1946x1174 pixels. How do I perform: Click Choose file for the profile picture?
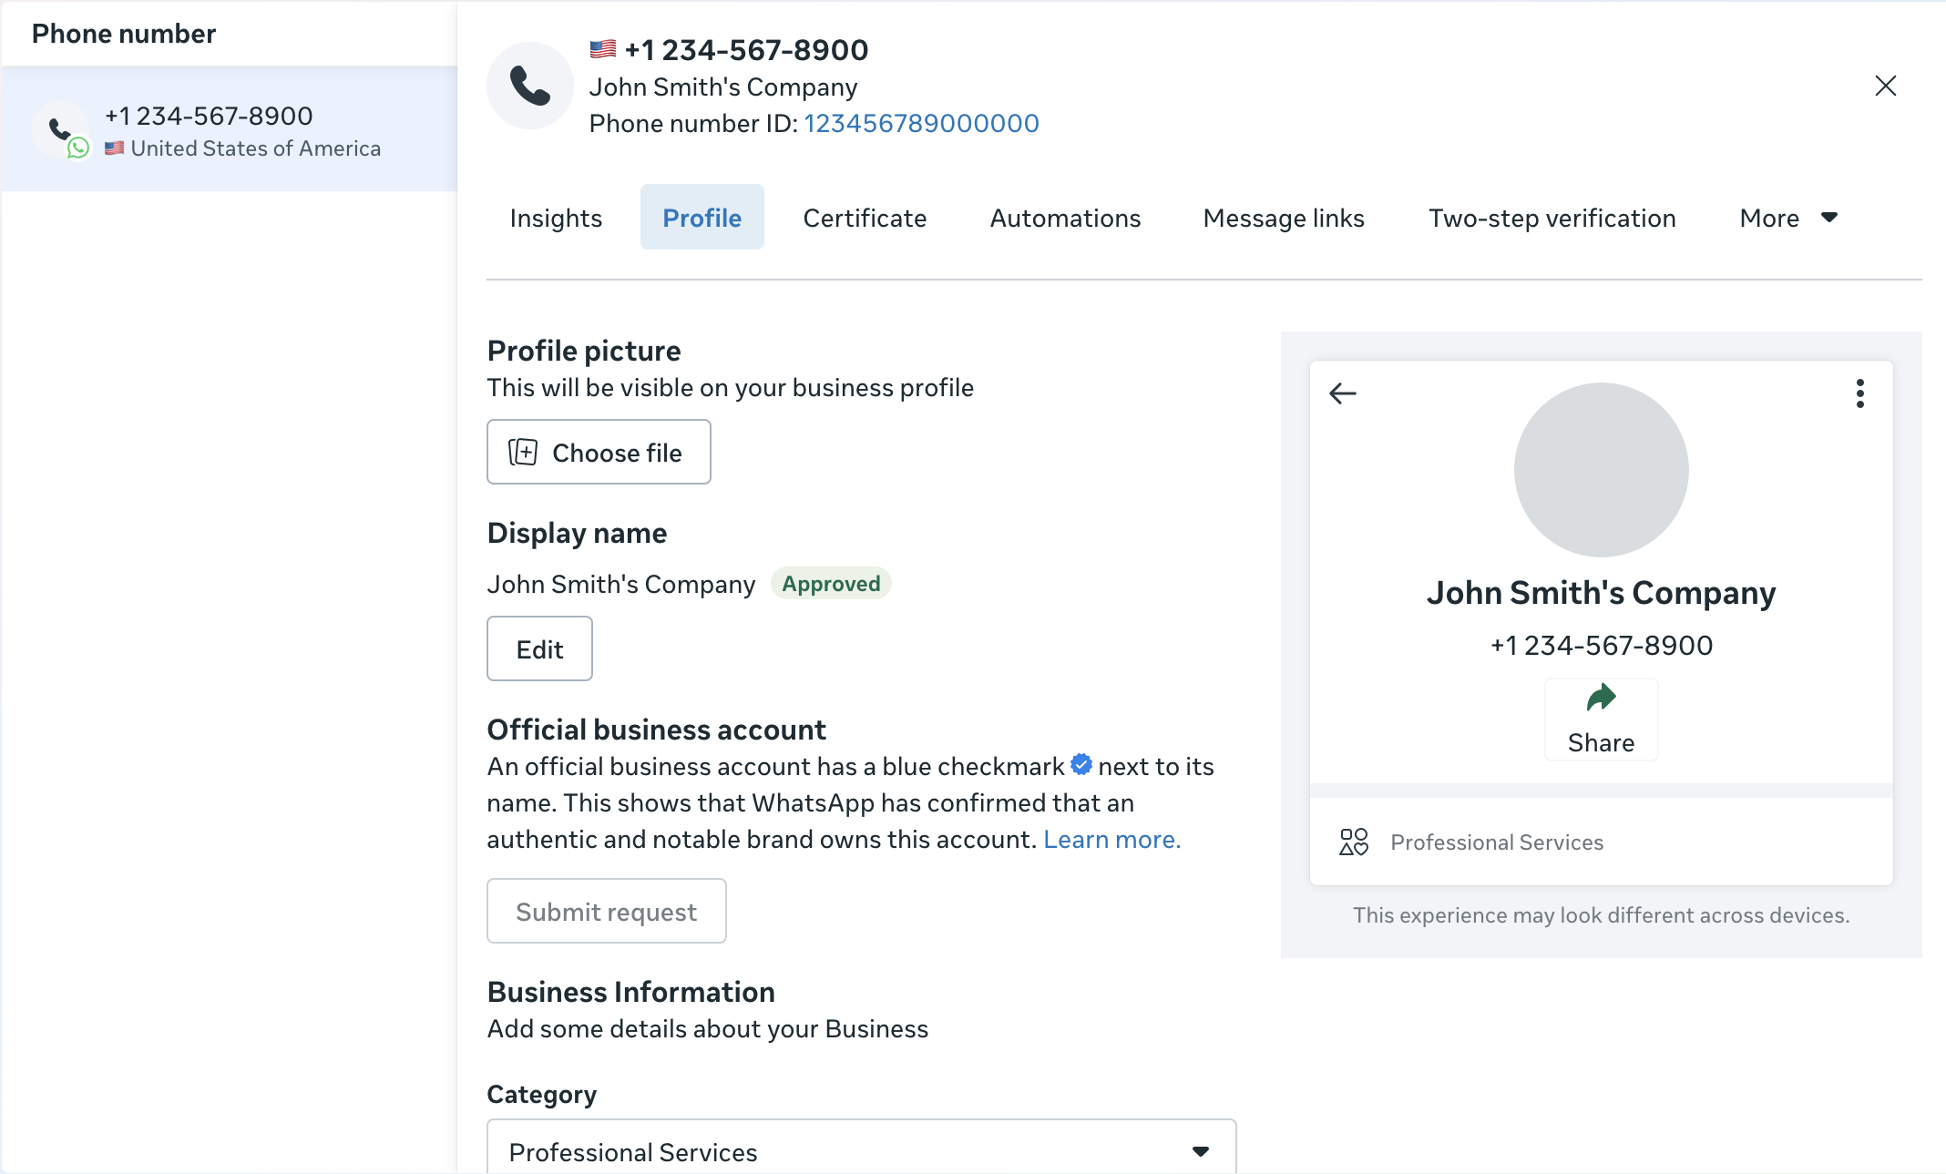(599, 452)
